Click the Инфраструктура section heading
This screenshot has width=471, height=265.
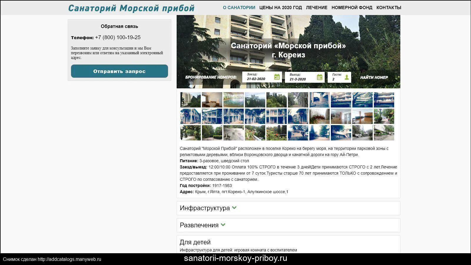[x=205, y=208]
